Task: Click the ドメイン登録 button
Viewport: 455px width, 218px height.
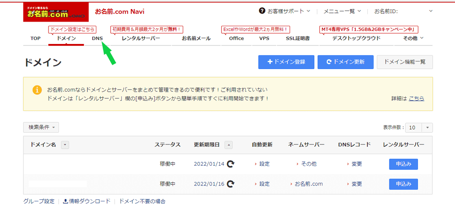Action: 286,62
